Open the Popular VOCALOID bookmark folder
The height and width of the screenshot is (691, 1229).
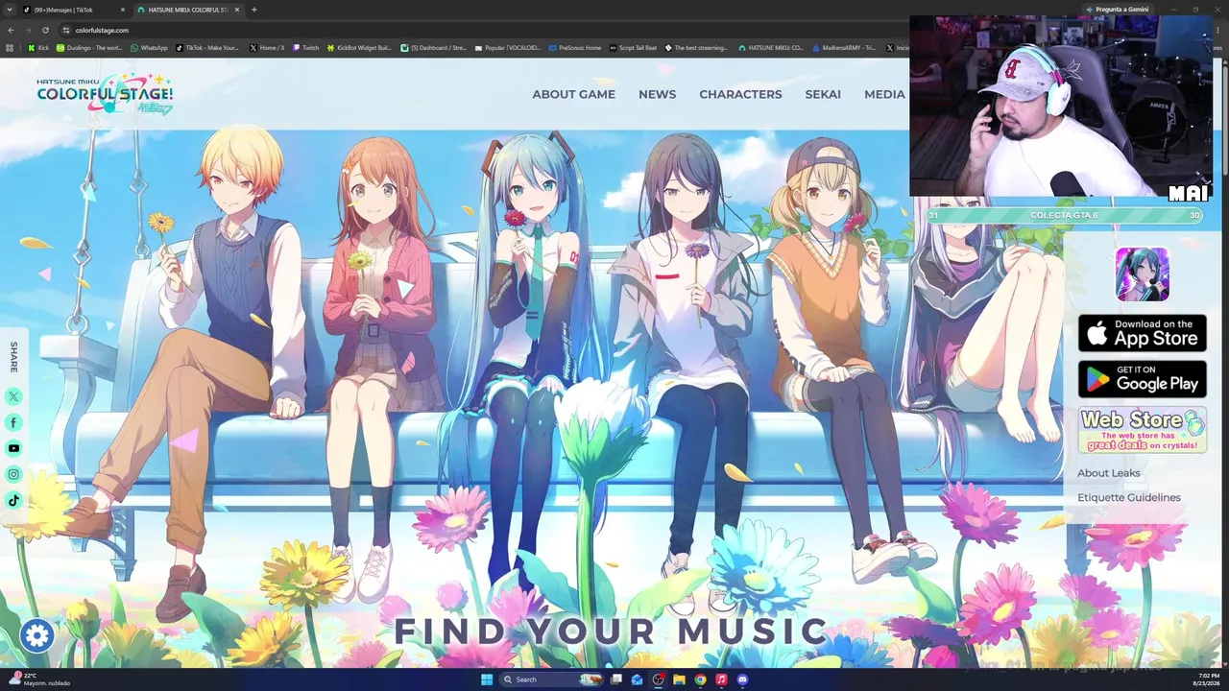click(508, 47)
